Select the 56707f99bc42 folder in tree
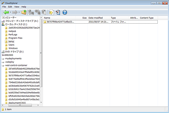169x113 pixels. pyautogui.click(x=22, y=75)
